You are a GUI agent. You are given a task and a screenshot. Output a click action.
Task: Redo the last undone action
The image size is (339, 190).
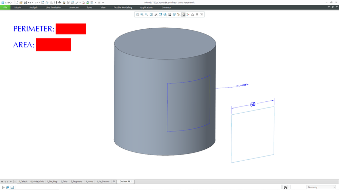36,3
